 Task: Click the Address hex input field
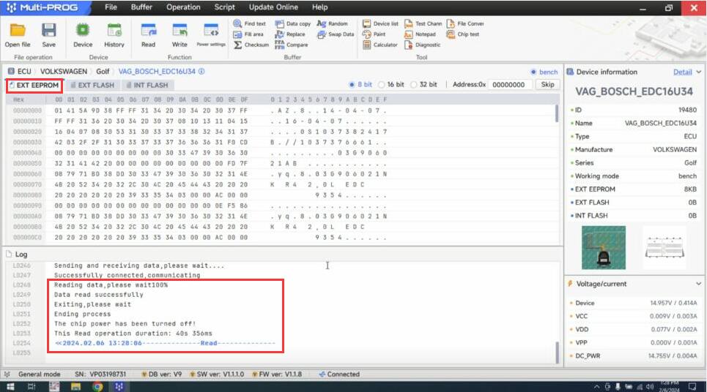(x=510, y=85)
